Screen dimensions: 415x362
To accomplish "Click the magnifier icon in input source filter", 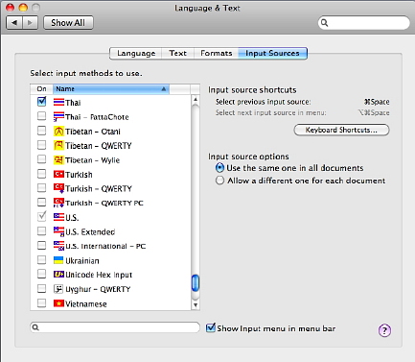I will [35, 327].
